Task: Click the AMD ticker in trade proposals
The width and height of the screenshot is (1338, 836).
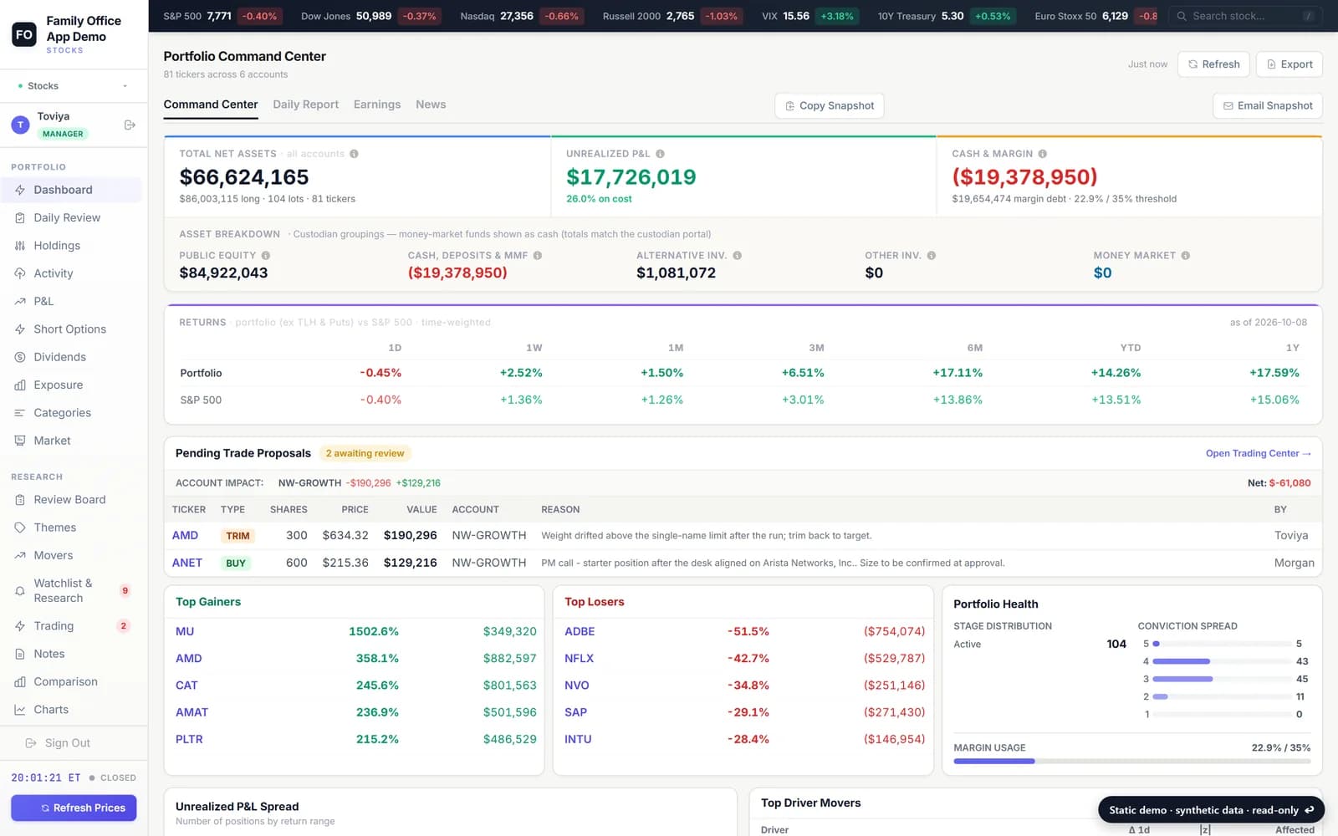Action: 185,536
